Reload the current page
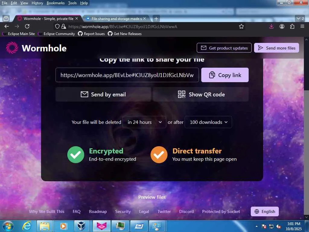Image resolution: width=309 pixels, height=232 pixels. (x=27, y=26)
